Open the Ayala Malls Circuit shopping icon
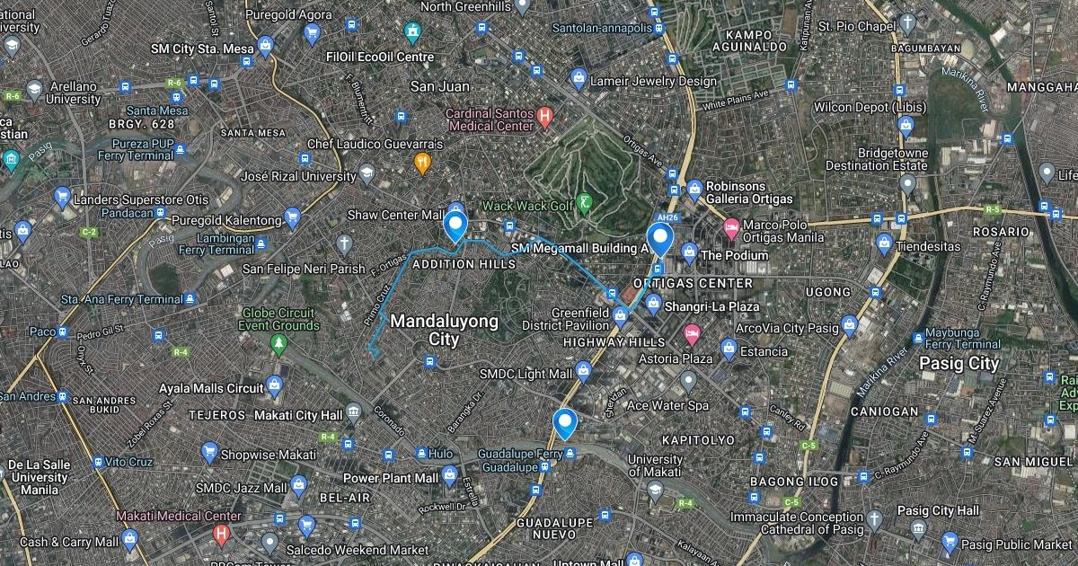The image size is (1078, 566). tap(274, 388)
